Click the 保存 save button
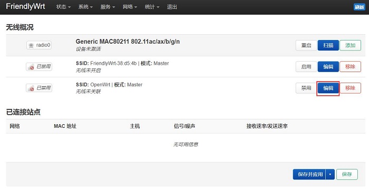 347,174
